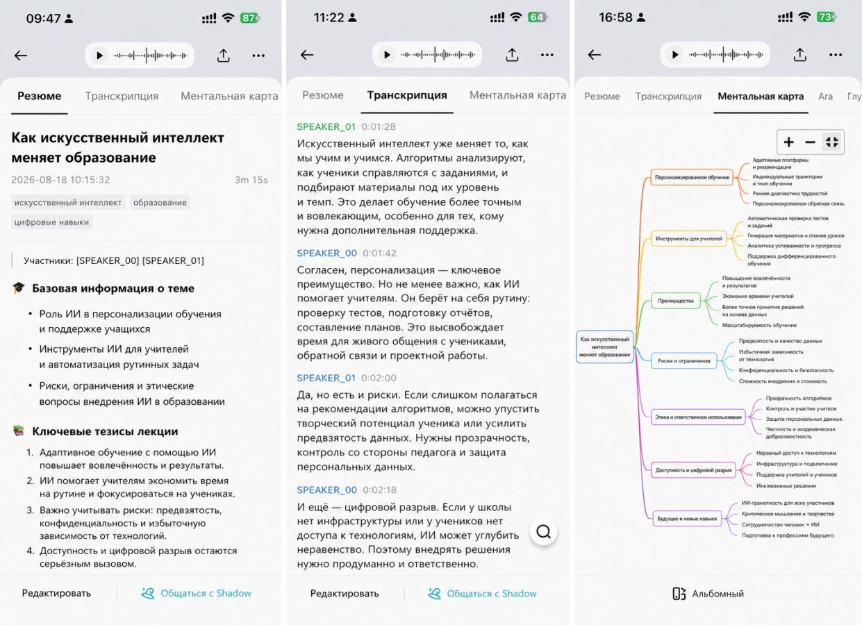The image size is (862, 625).
Task: Tap the search magnifier in transcription
Action: point(543,532)
